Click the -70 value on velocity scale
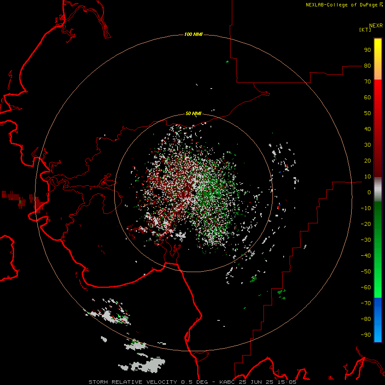Viewport: 385px width, 385px height. coord(366,303)
